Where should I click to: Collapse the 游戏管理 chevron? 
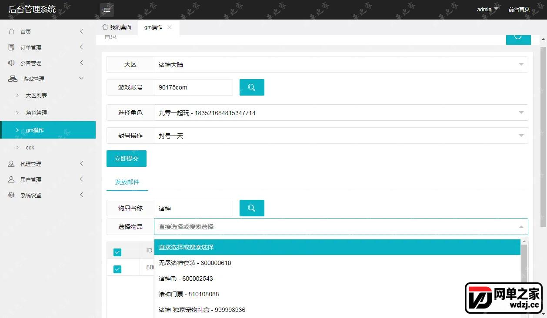pyautogui.click(x=81, y=78)
